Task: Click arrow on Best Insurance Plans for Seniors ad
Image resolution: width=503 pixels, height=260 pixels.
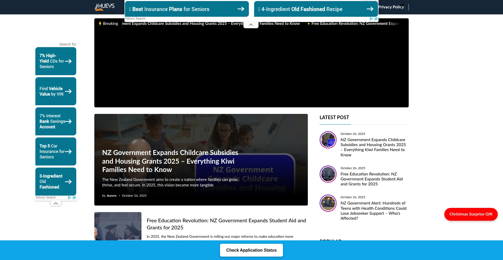Action: tap(241, 9)
